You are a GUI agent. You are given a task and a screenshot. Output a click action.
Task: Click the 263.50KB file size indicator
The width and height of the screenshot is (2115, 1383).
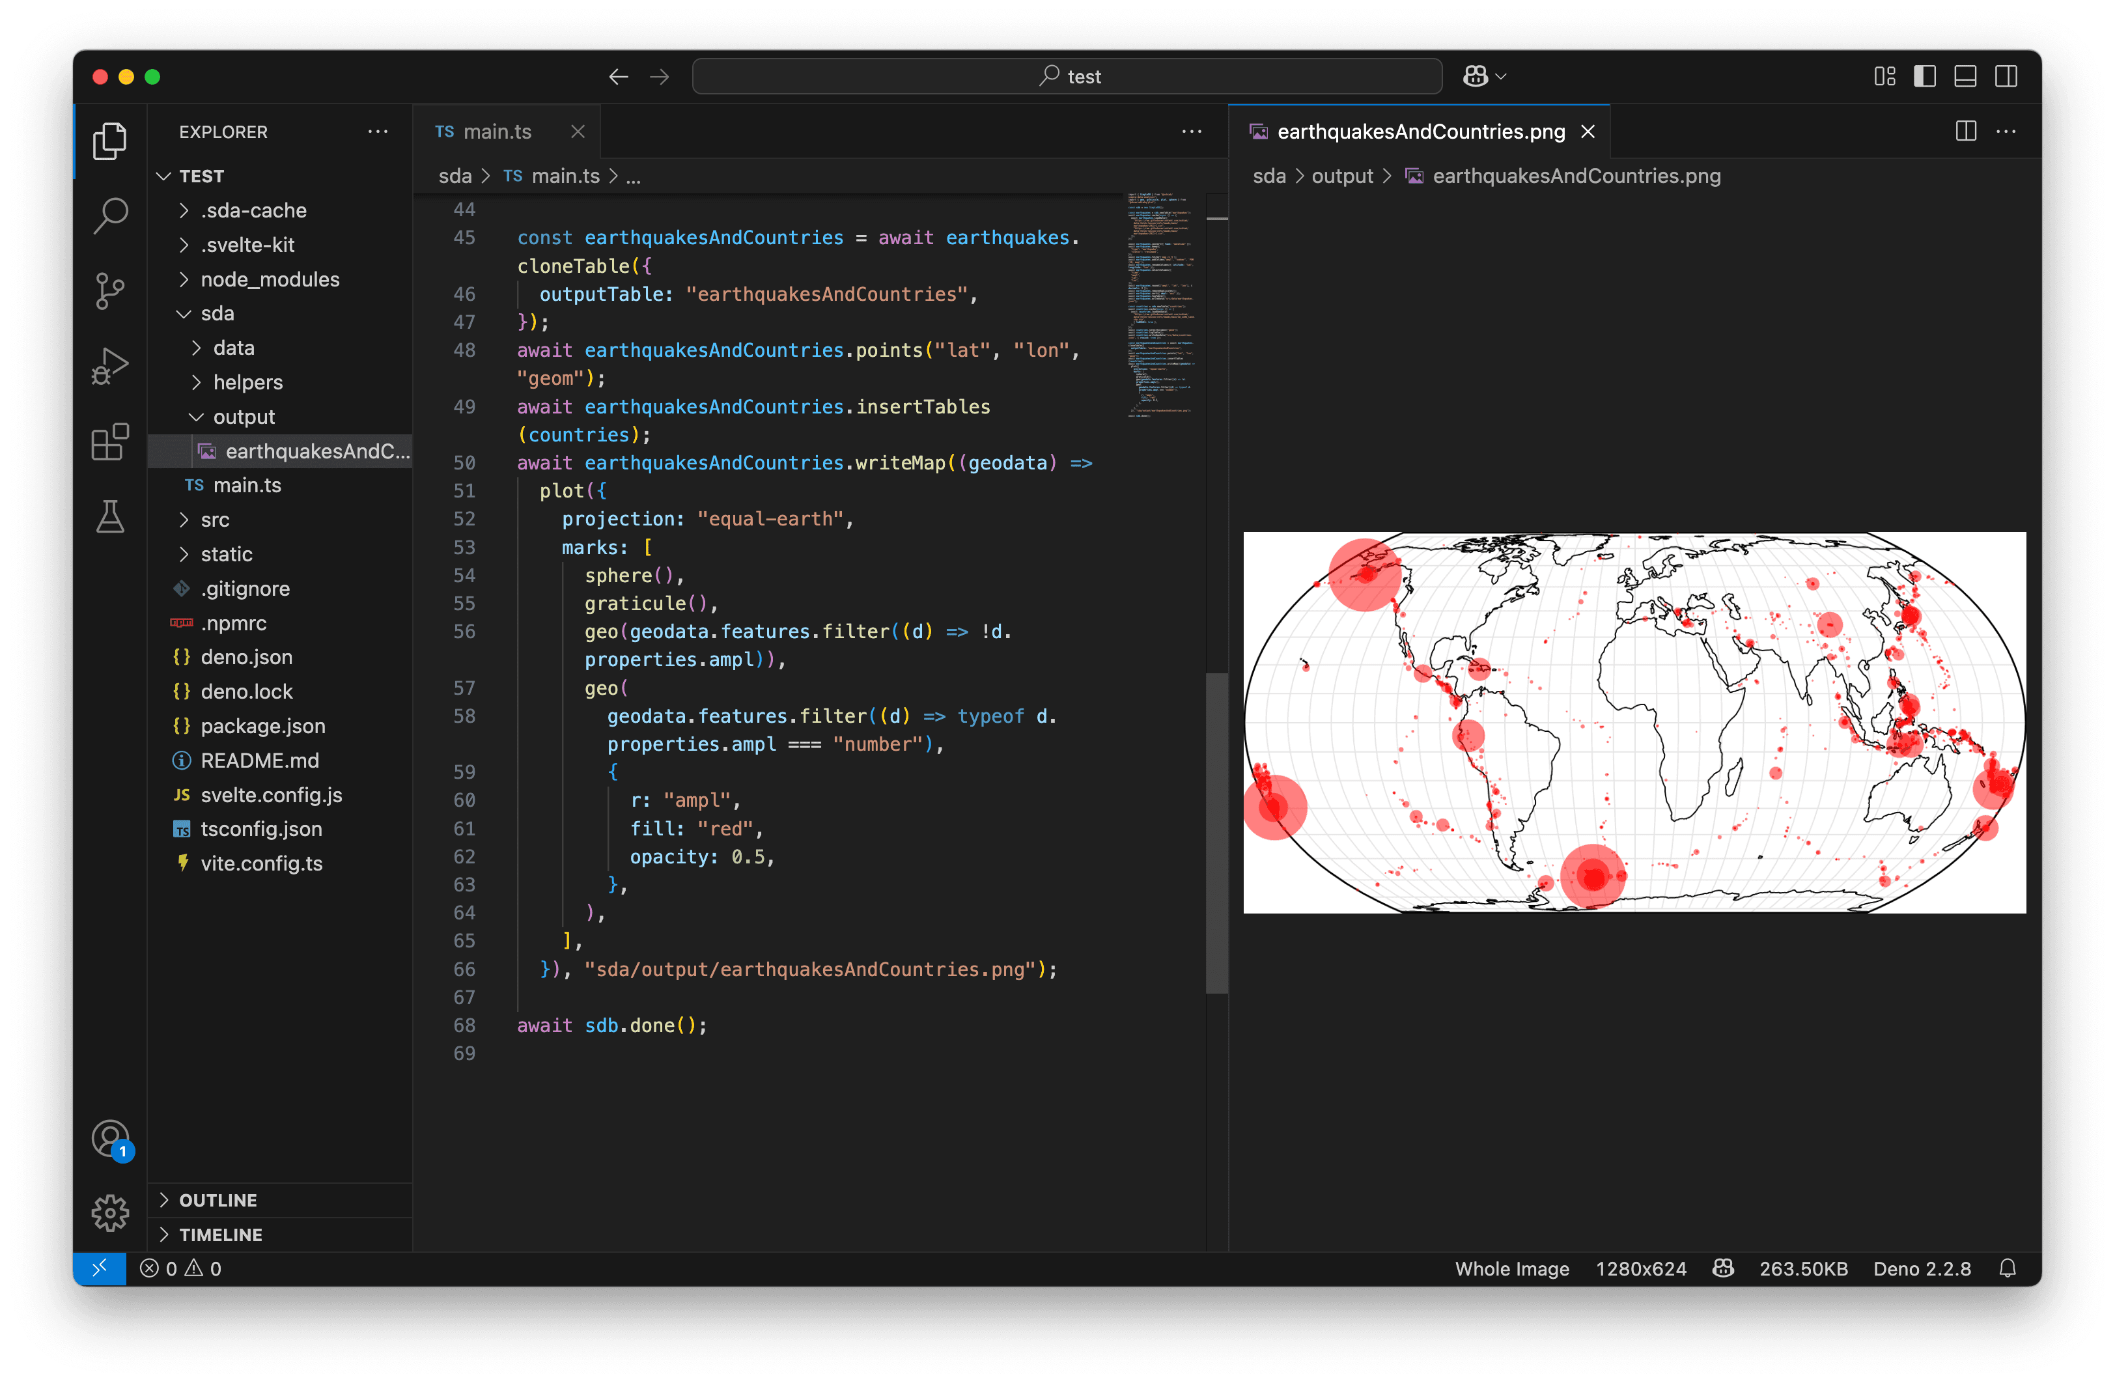[1803, 1268]
